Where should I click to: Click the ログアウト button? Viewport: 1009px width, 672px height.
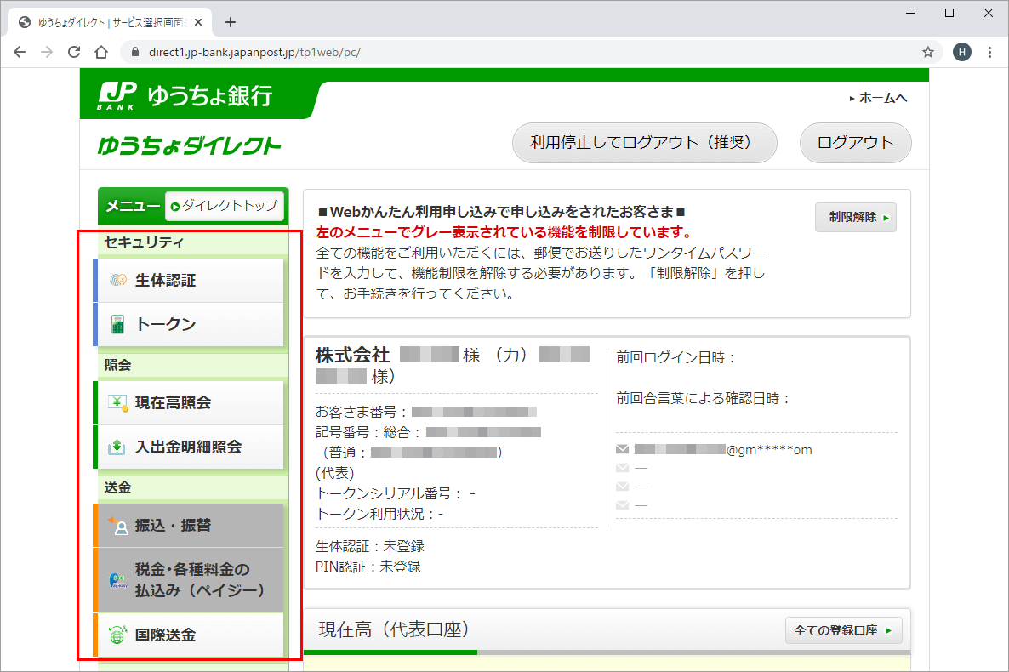pos(855,142)
